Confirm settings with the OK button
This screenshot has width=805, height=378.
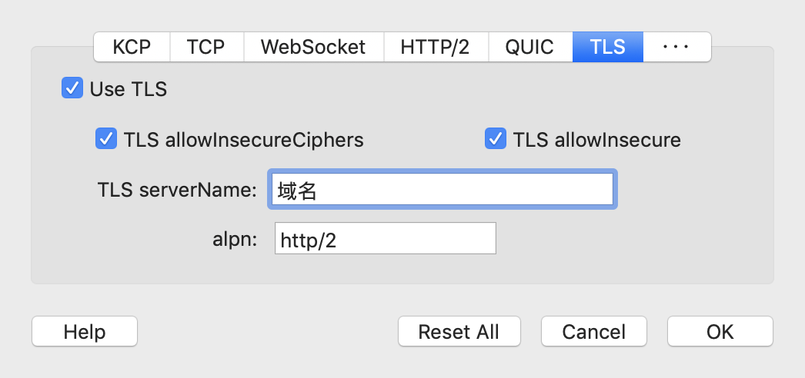click(x=720, y=331)
